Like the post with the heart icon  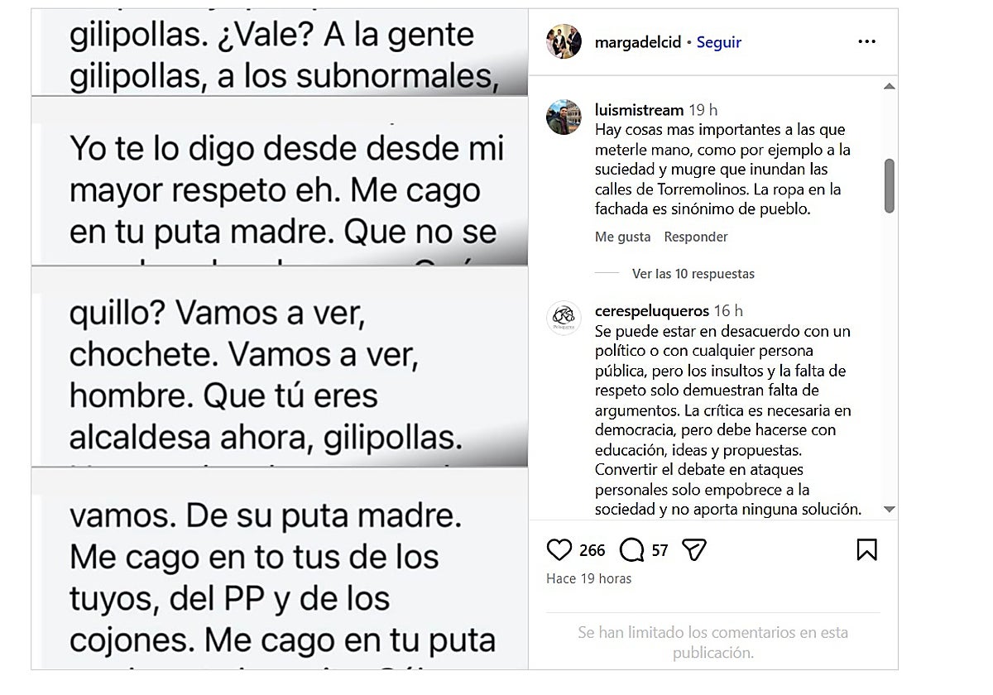coord(560,550)
